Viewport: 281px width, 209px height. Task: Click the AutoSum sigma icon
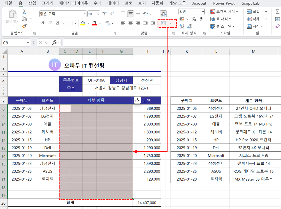pos(277,12)
